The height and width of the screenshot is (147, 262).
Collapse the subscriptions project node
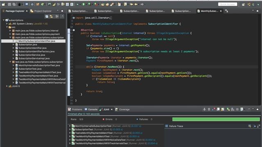[x=4, y=20]
